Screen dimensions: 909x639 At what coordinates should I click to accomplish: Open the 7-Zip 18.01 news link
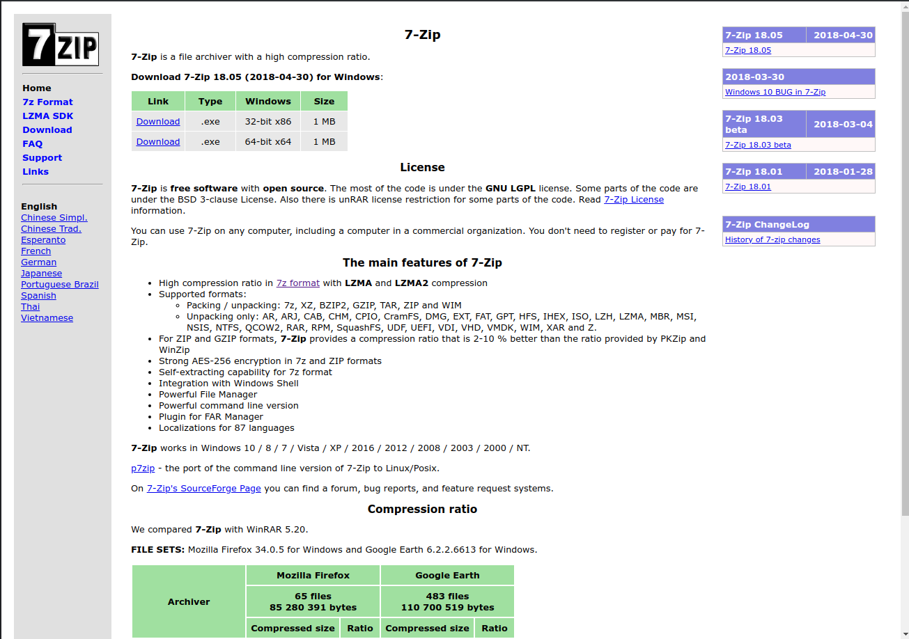point(748,187)
